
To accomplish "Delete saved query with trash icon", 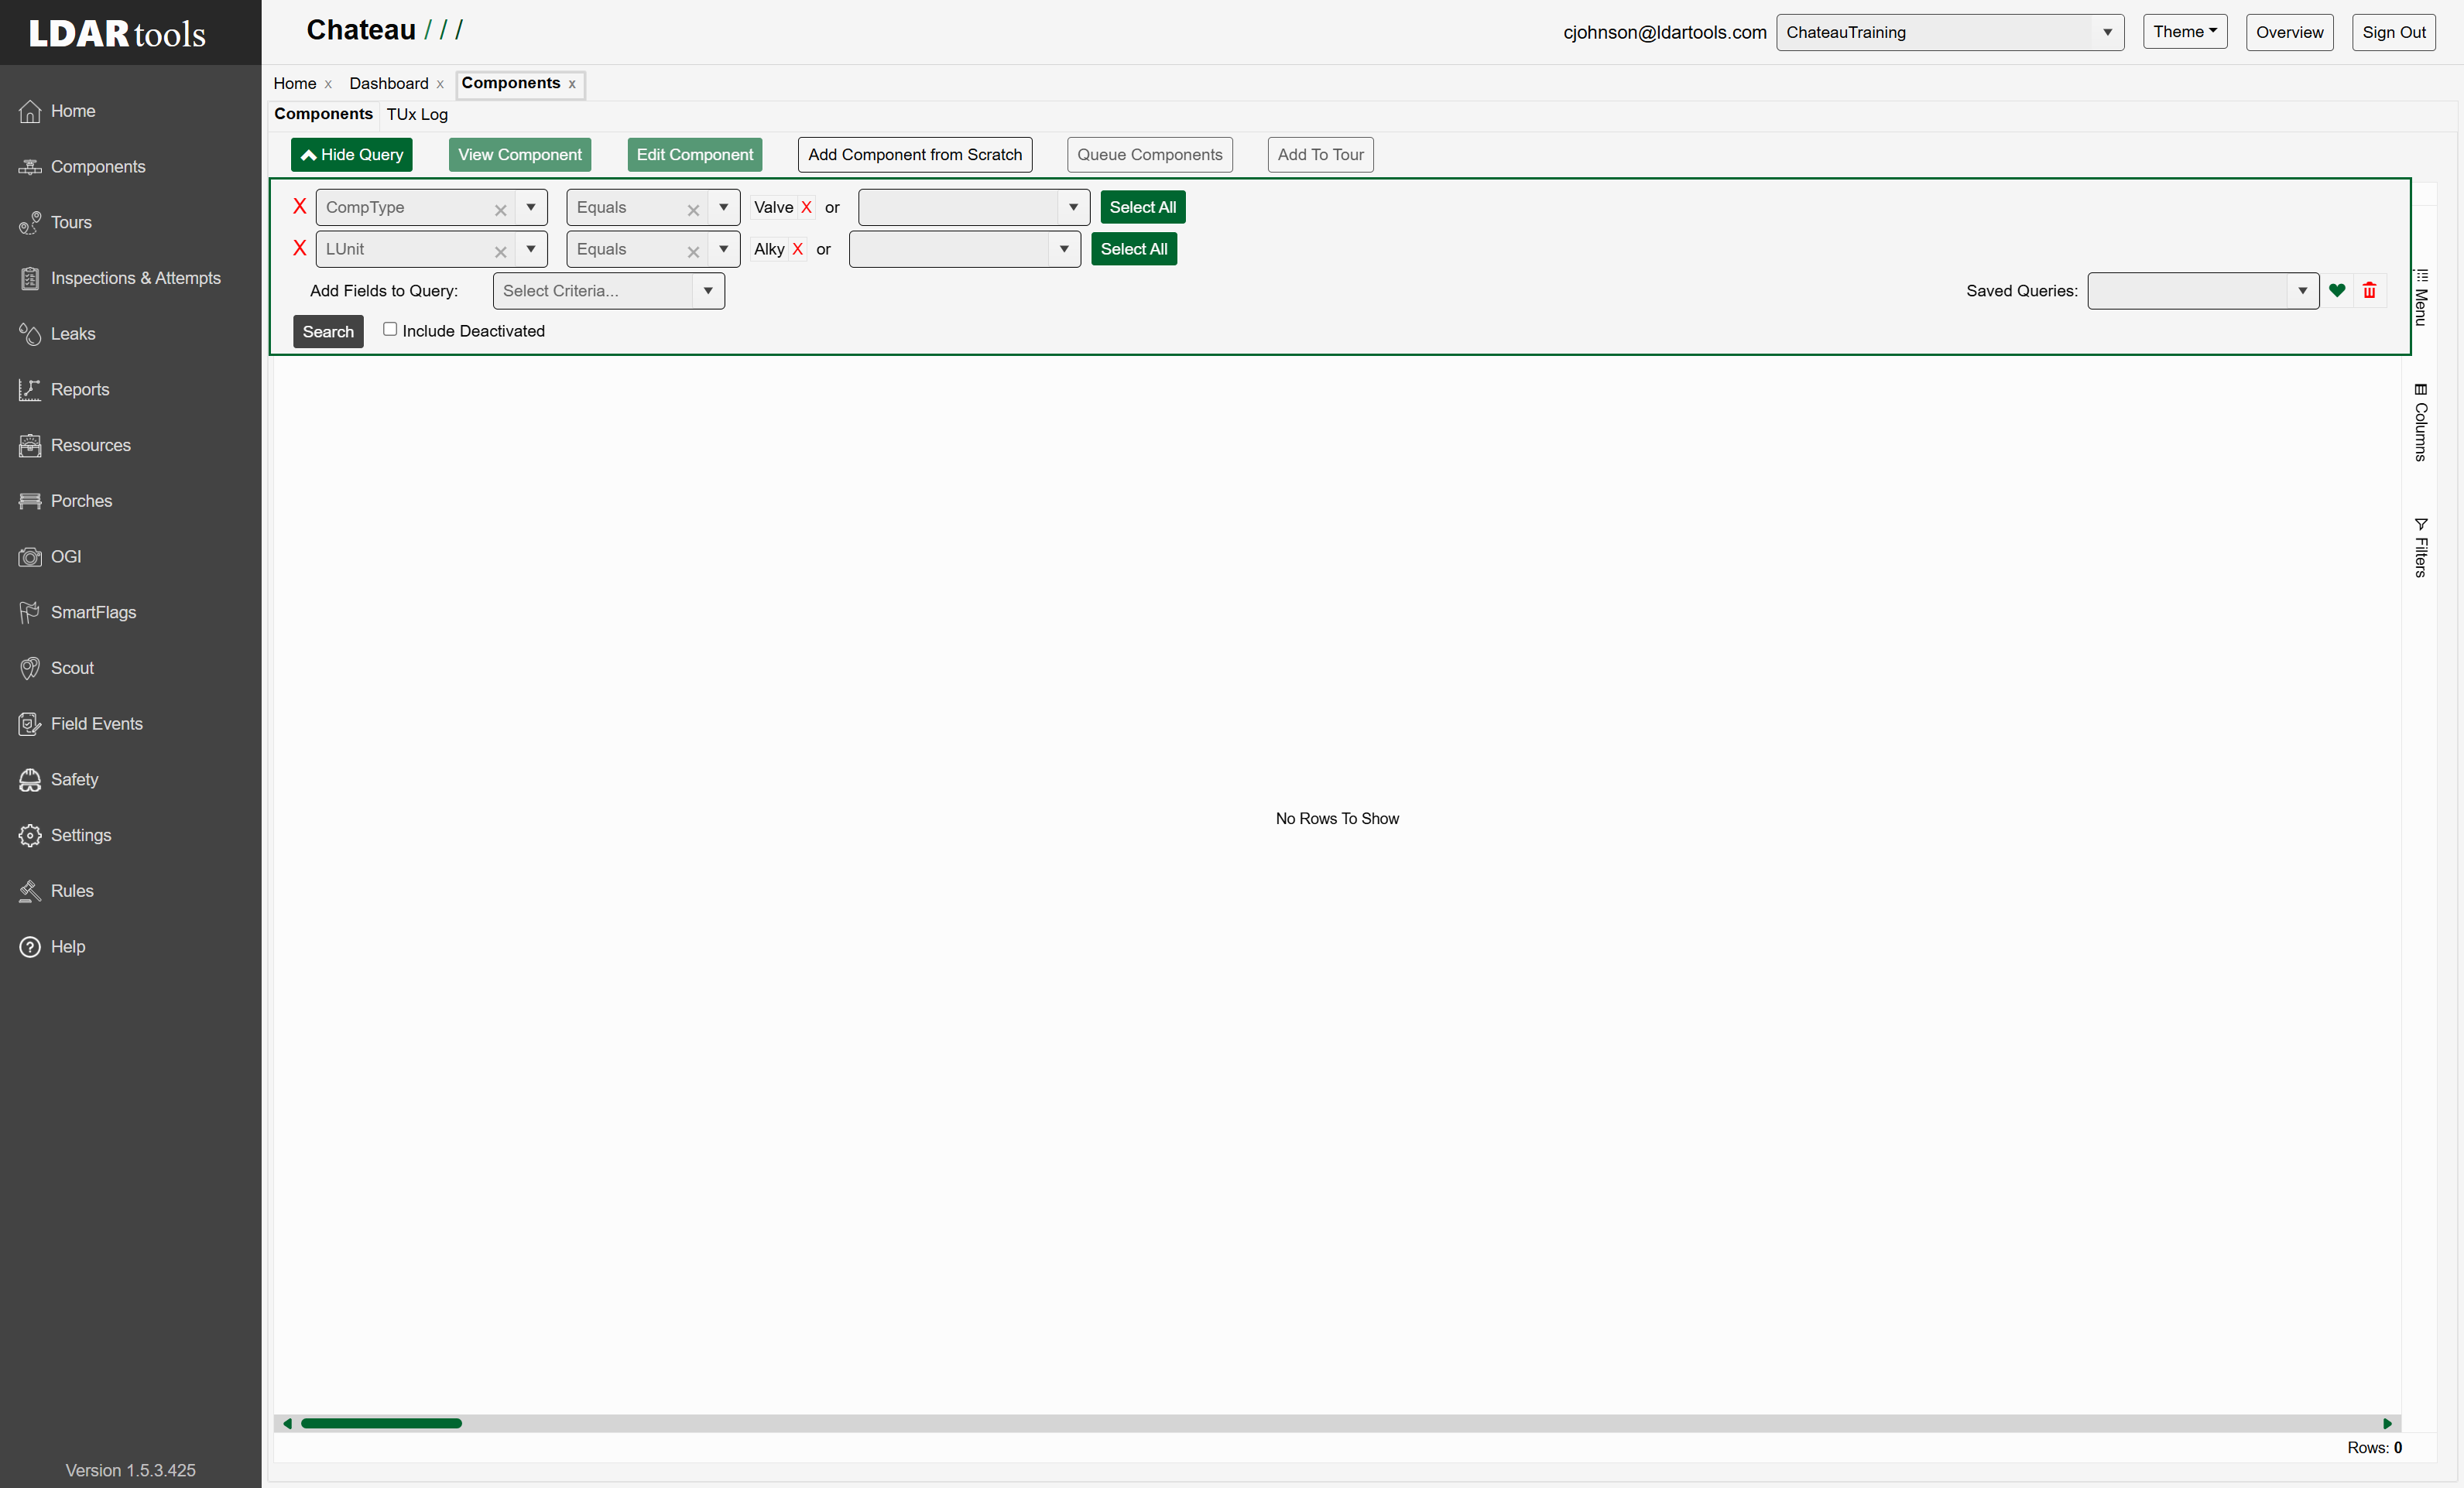I will coord(2369,291).
